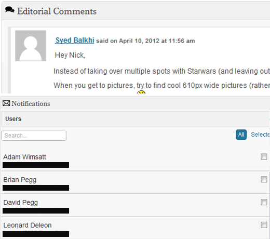Click the Editorial Comments speech bubble icon
Viewport: 270px width, 239px height.
tap(9, 10)
